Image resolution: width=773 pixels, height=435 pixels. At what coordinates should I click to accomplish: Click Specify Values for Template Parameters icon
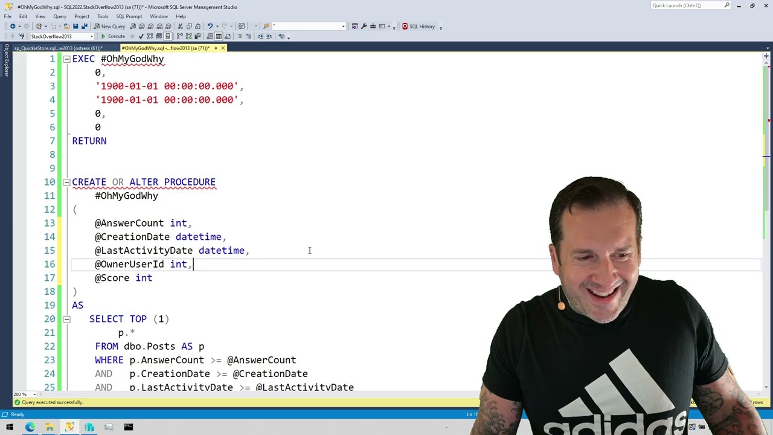pos(282,36)
